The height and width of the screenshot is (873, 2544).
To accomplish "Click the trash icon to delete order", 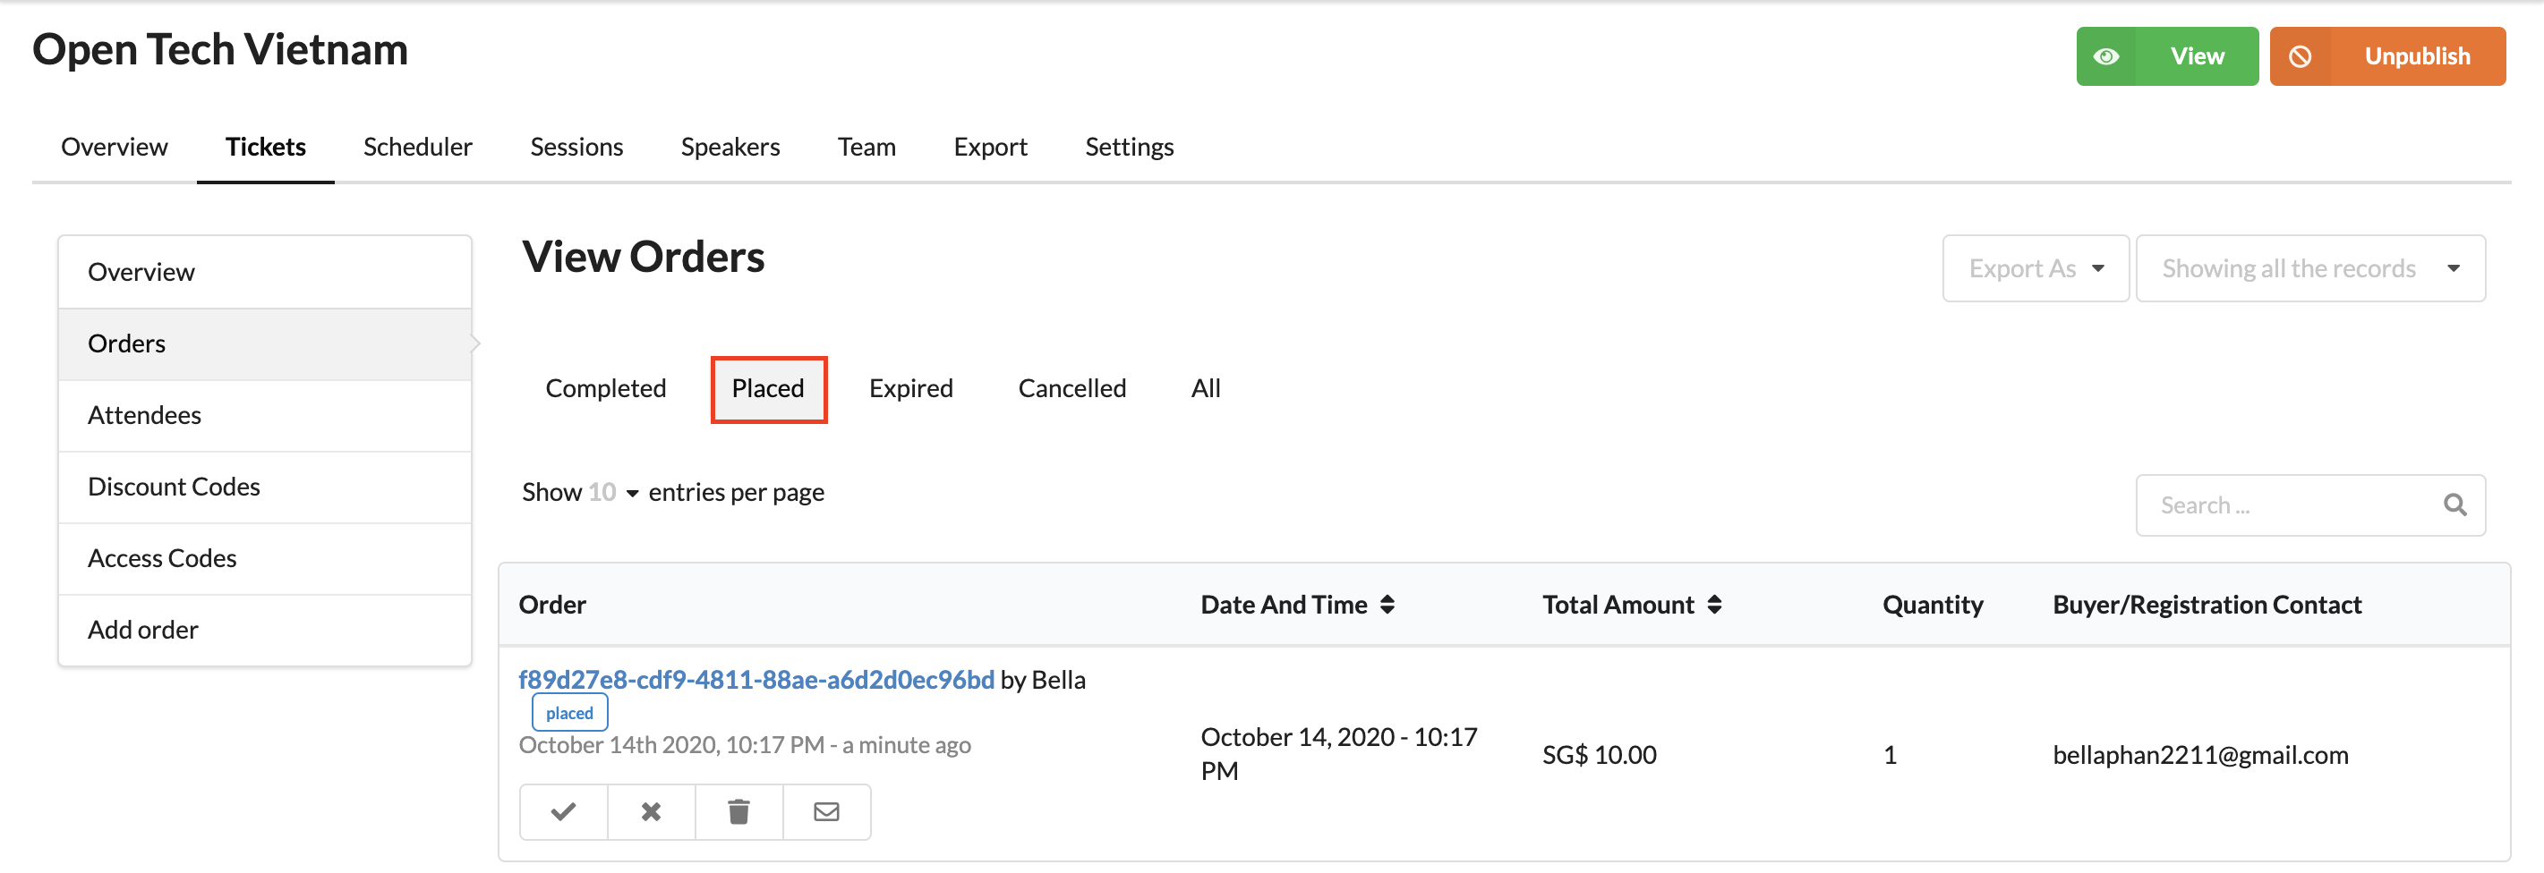I will click(x=738, y=811).
